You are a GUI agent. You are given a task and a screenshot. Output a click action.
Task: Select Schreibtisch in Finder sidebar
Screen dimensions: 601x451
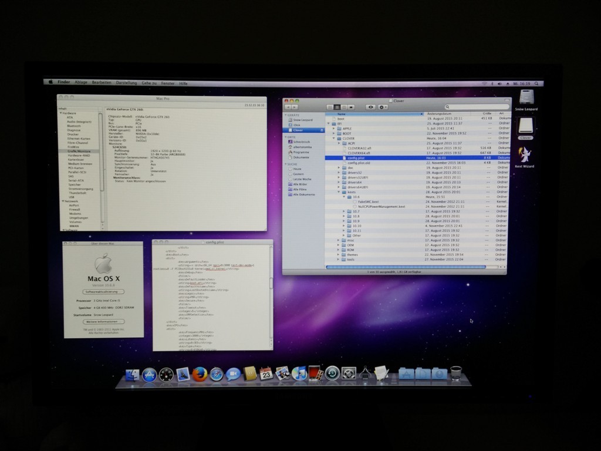pyautogui.click(x=301, y=142)
